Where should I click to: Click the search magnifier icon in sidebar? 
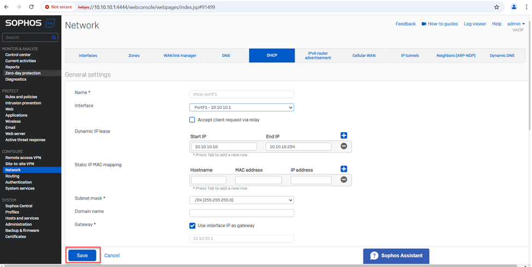pos(54,38)
